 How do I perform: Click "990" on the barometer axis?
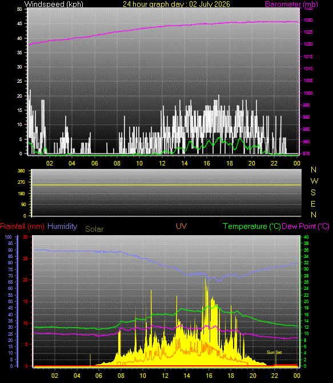click(x=306, y=117)
